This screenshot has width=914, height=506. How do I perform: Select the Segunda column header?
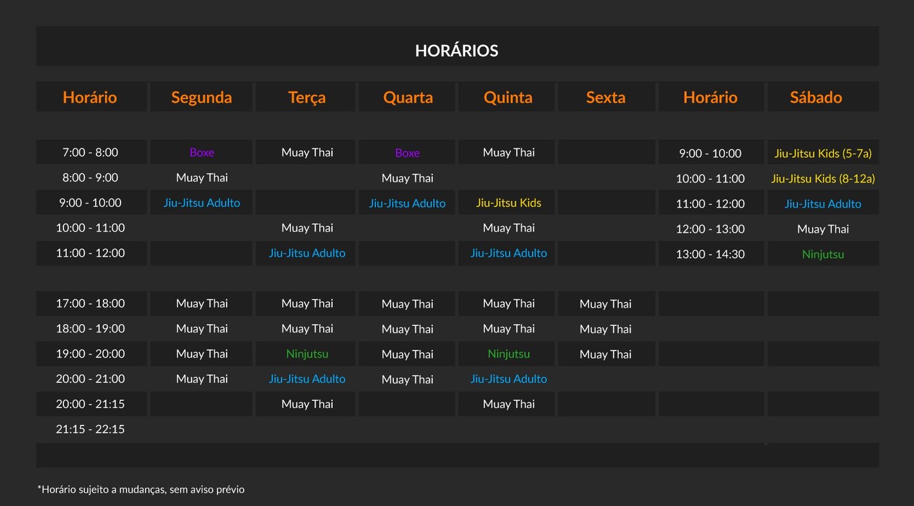pyautogui.click(x=201, y=97)
